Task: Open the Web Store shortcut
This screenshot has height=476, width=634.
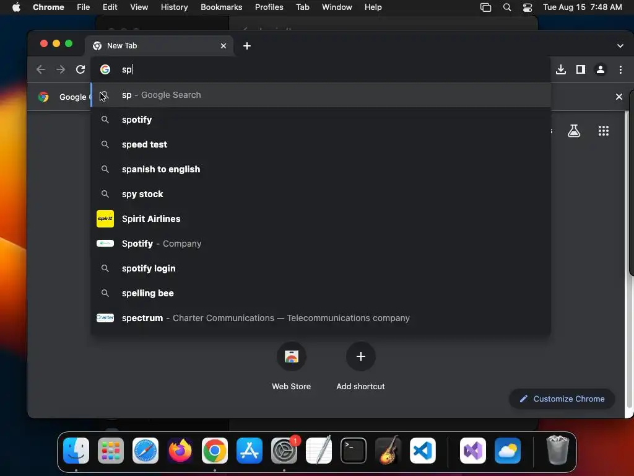Action: [x=292, y=366]
